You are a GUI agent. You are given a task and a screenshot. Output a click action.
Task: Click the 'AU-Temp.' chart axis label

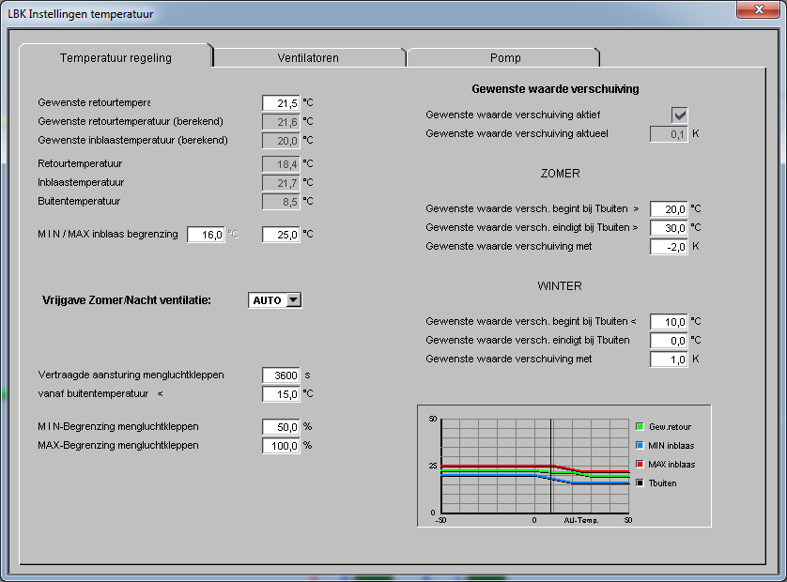pyautogui.click(x=581, y=520)
